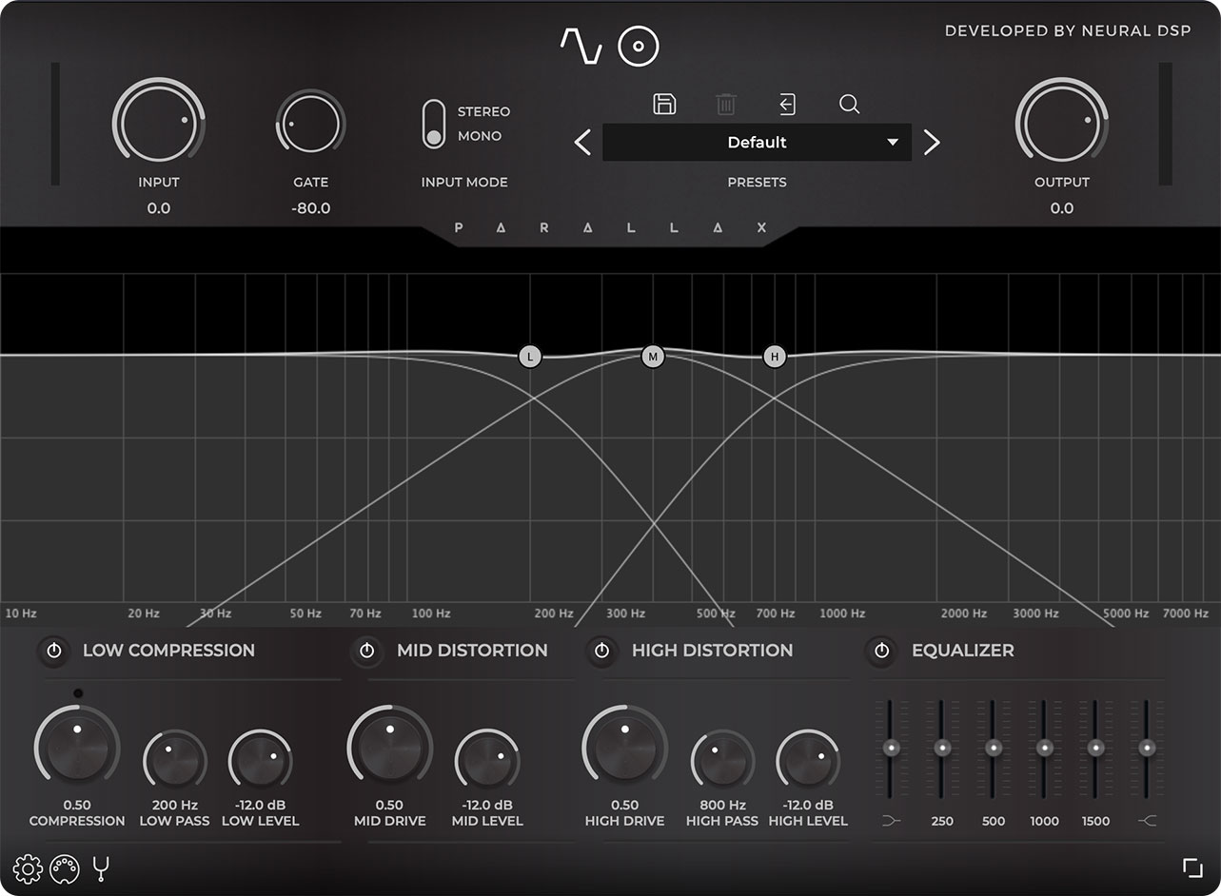Click the high shelf equalizer slider handle

pos(1147,748)
